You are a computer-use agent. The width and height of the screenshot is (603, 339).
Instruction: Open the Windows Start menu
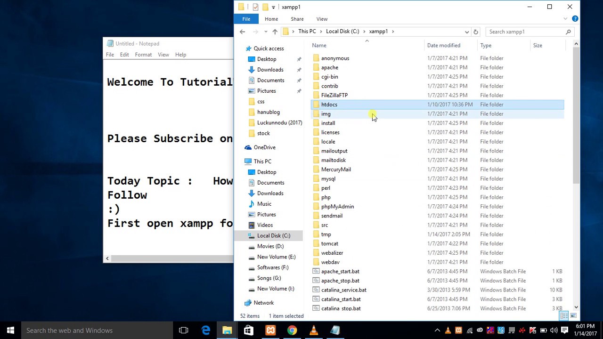(10, 331)
